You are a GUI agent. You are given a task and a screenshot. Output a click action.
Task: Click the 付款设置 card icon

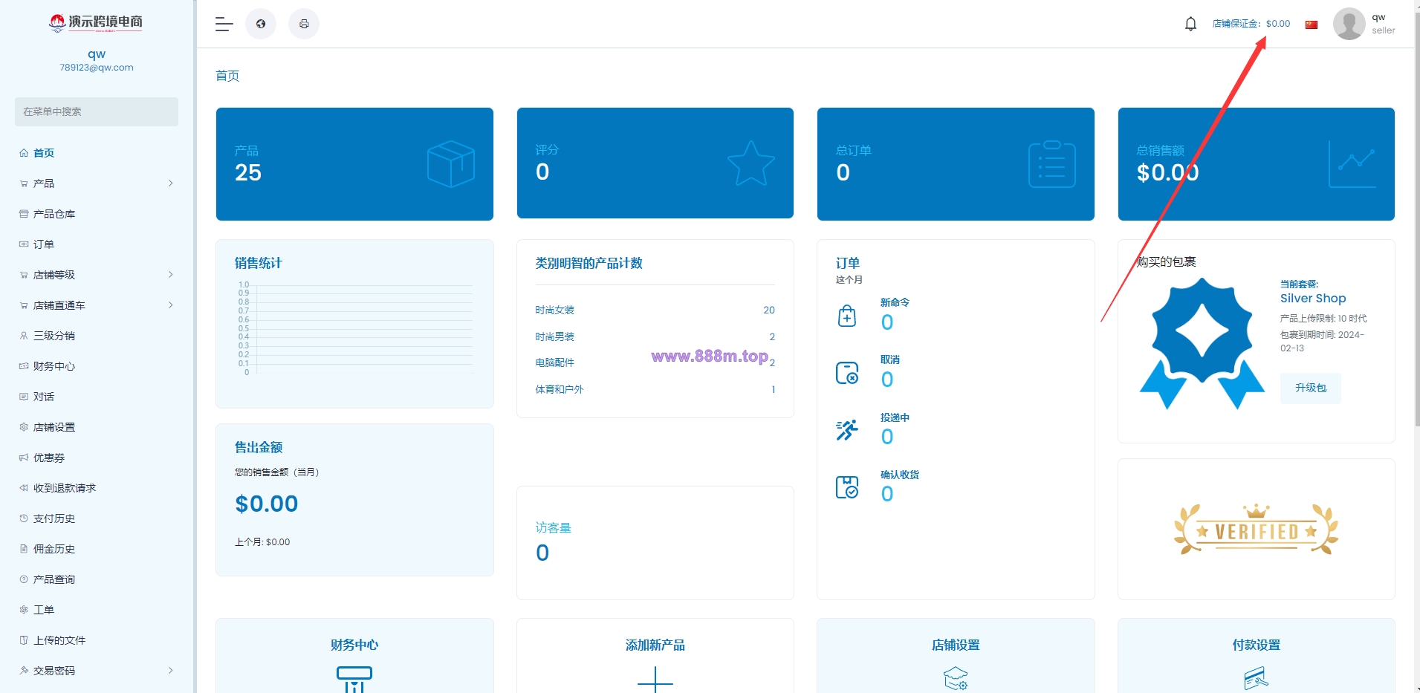coord(1256,678)
